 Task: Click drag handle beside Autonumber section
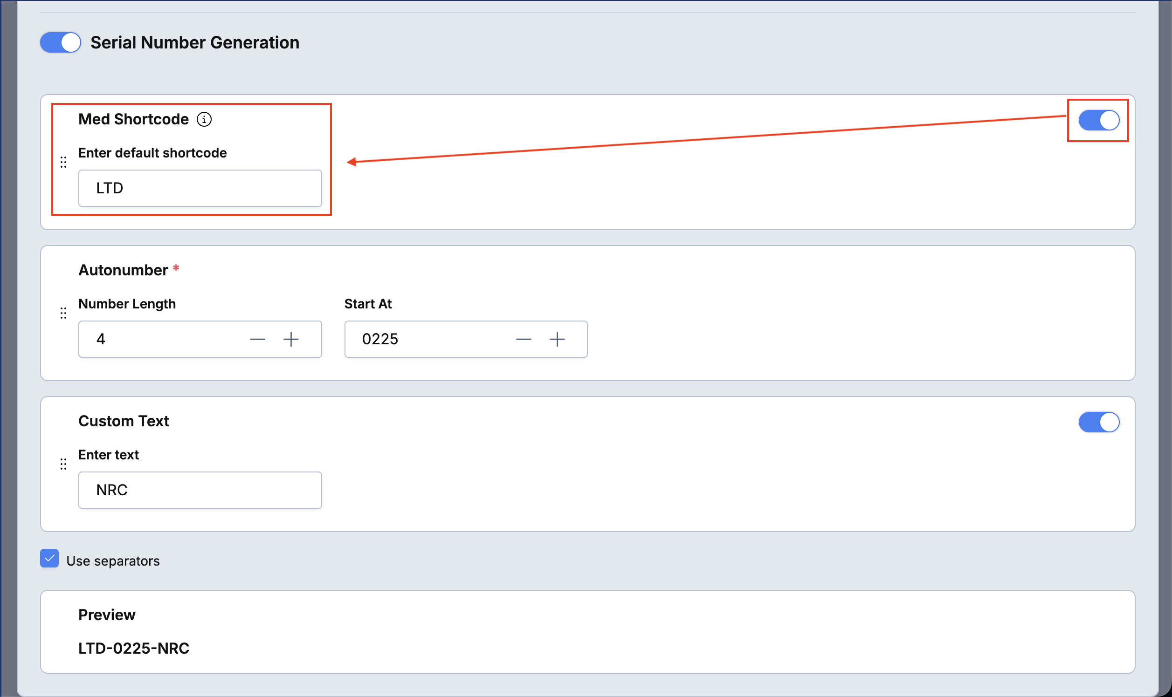pyautogui.click(x=63, y=313)
